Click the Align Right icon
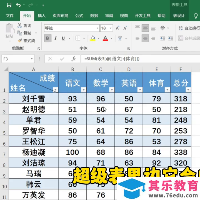The image size is (200, 200). coord(153,38)
